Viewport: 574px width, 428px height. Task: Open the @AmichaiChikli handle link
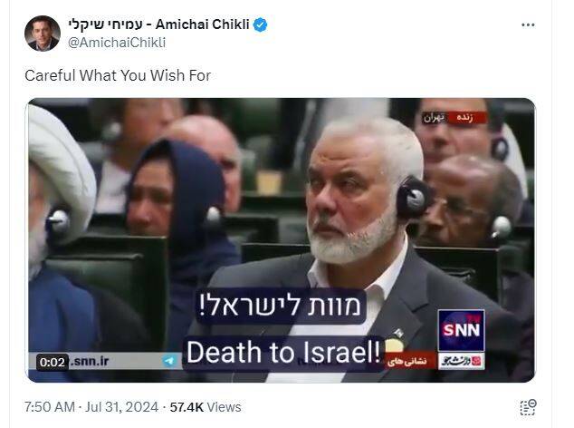click(117, 43)
